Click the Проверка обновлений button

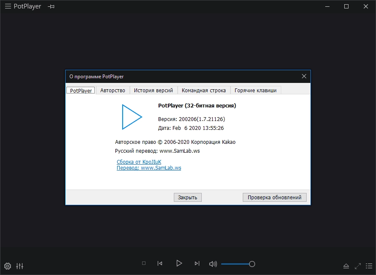[274, 197]
